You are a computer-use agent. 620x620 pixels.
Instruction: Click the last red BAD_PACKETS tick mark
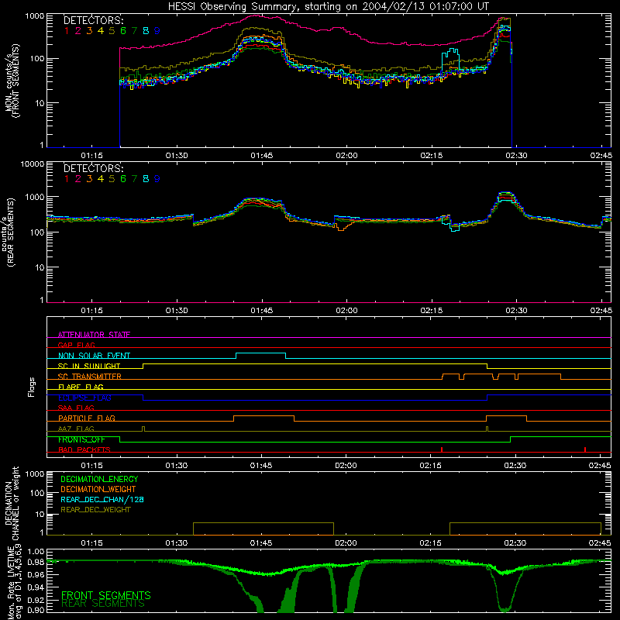[585, 449]
